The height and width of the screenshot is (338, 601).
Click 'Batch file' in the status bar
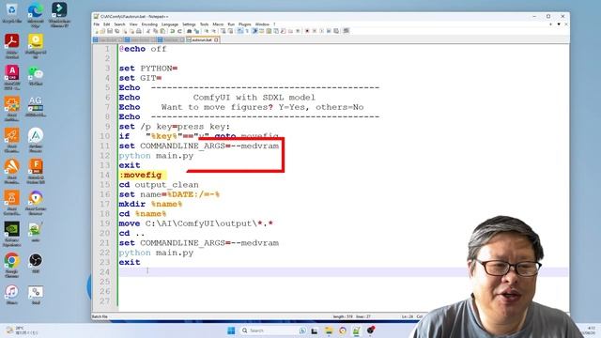[x=100, y=316]
